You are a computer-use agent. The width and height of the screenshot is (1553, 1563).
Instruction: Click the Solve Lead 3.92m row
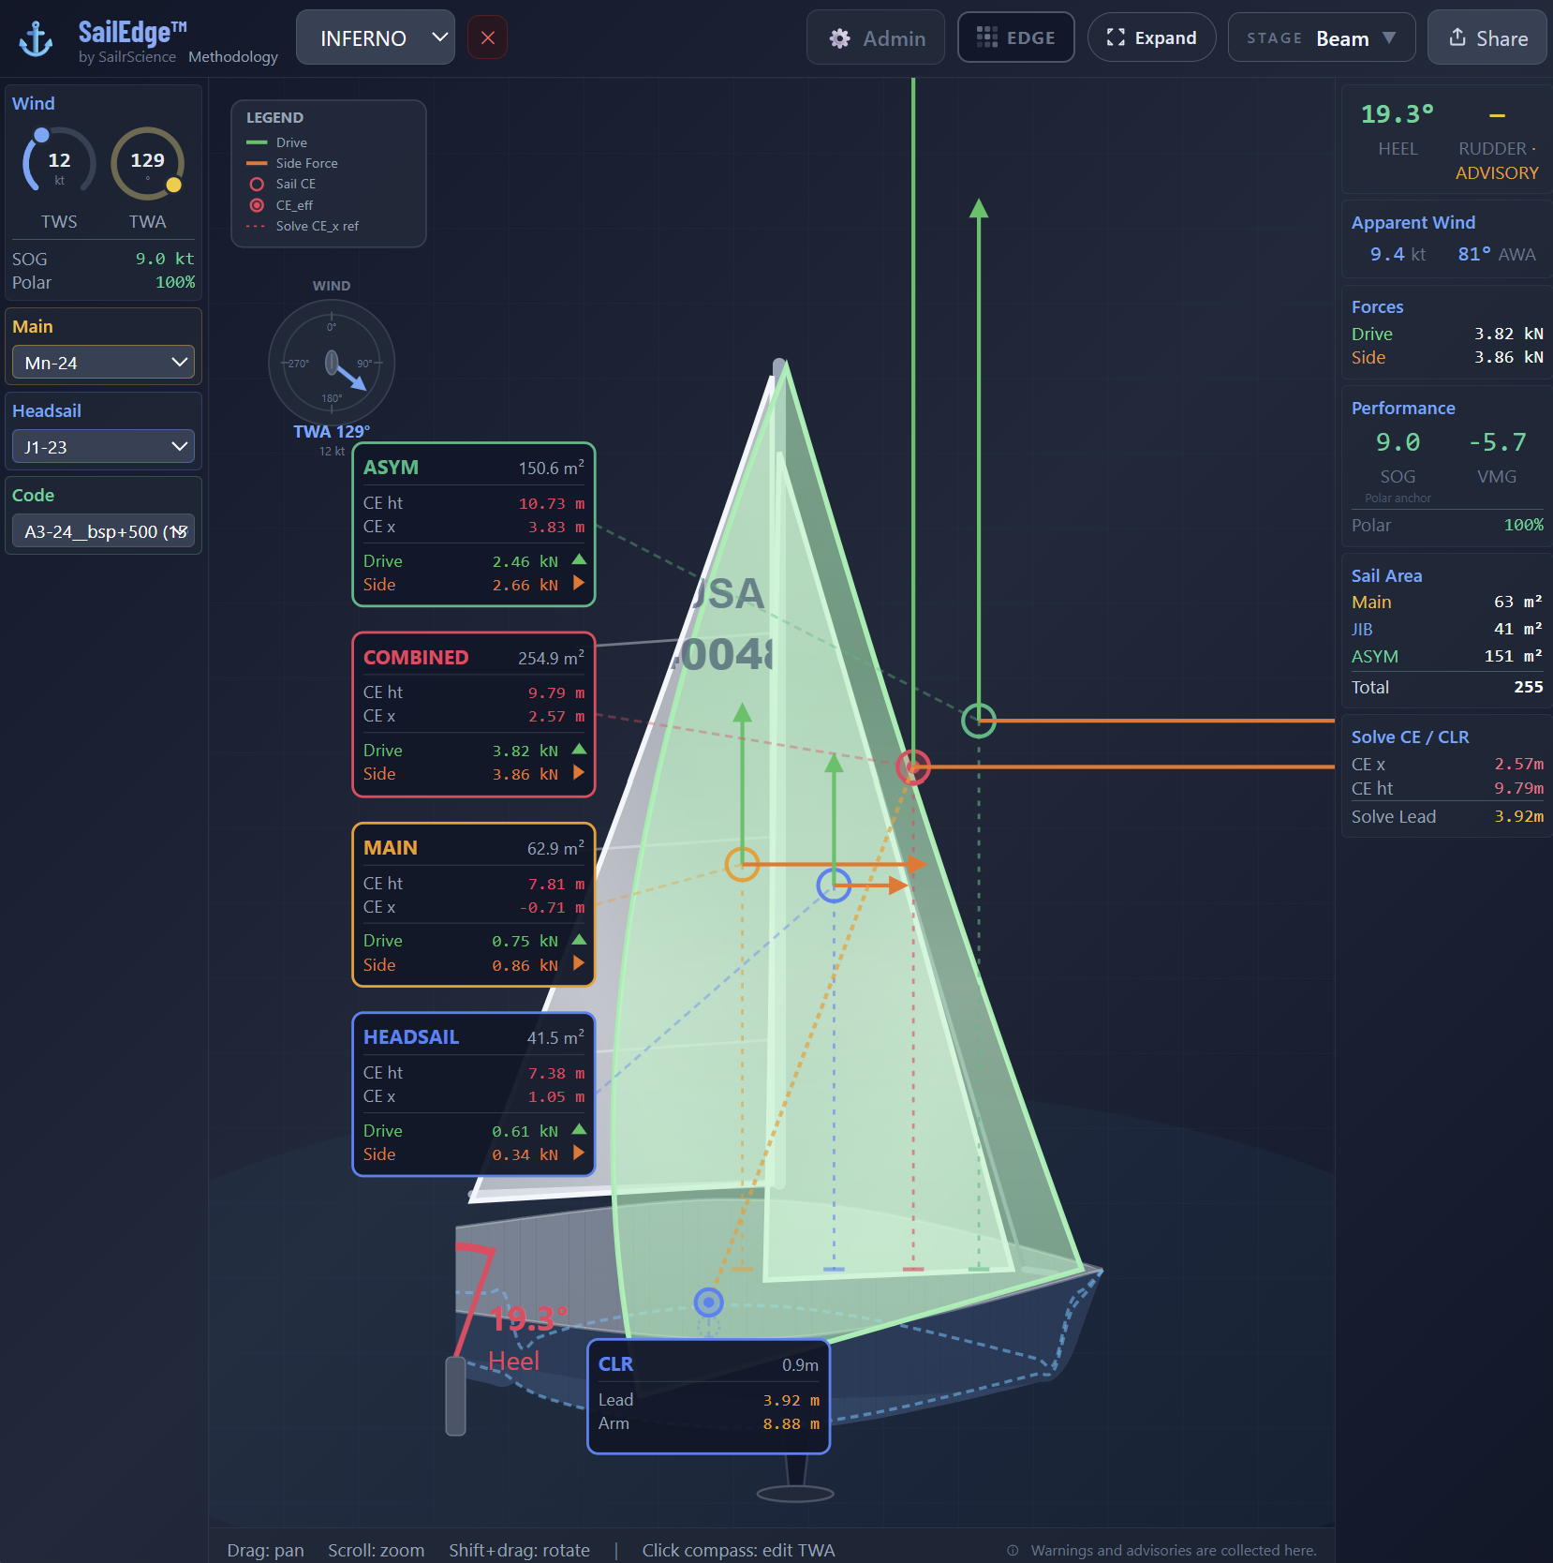click(x=1447, y=816)
